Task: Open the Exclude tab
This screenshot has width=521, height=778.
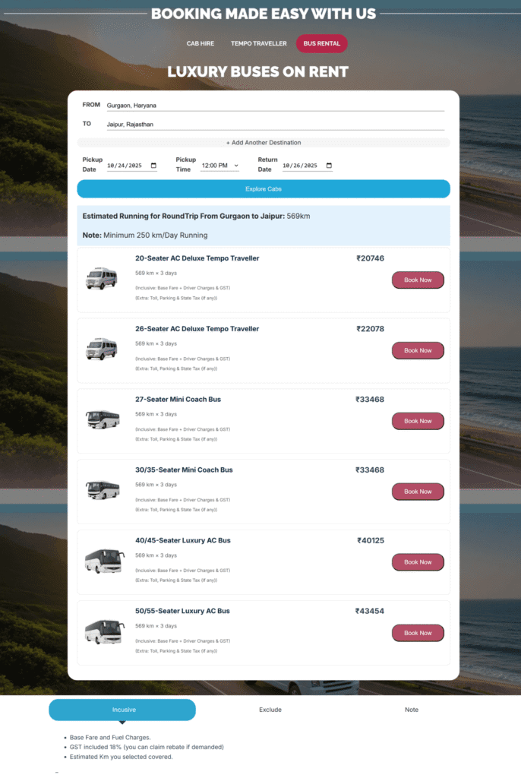Action: click(270, 710)
